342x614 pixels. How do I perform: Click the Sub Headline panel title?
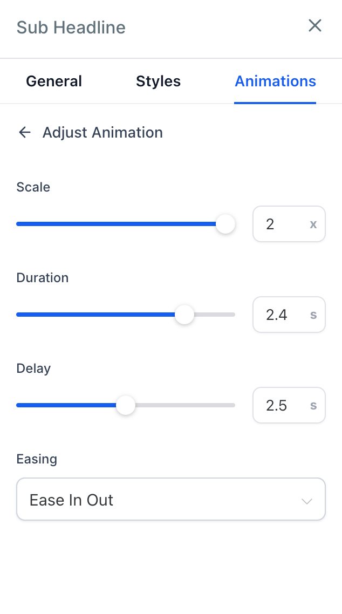(x=71, y=28)
